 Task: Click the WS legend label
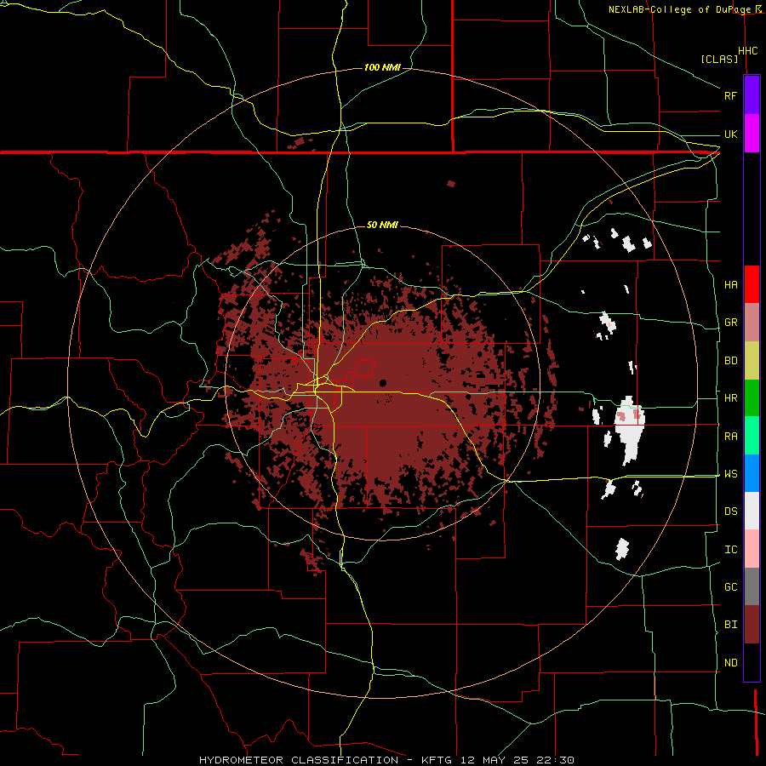coord(730,474)
